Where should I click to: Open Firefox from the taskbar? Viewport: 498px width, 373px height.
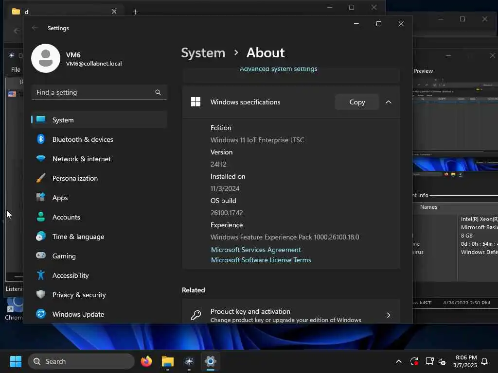click(x=146, y=361)
